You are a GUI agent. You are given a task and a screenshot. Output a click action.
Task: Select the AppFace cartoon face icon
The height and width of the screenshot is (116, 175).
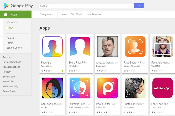click(x=52, y=88)
